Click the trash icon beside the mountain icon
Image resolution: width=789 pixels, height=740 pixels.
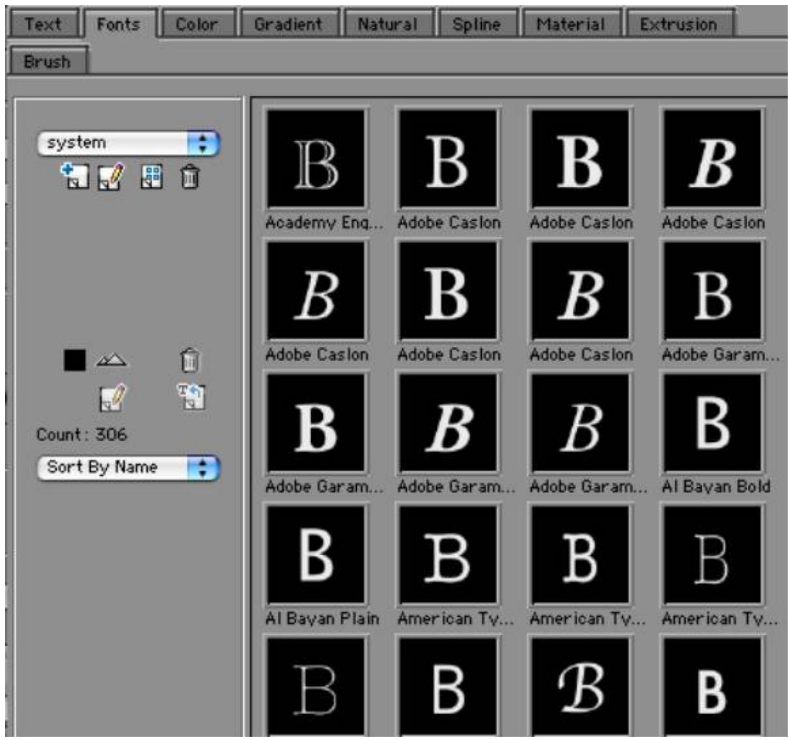click(x=189, y=359)
